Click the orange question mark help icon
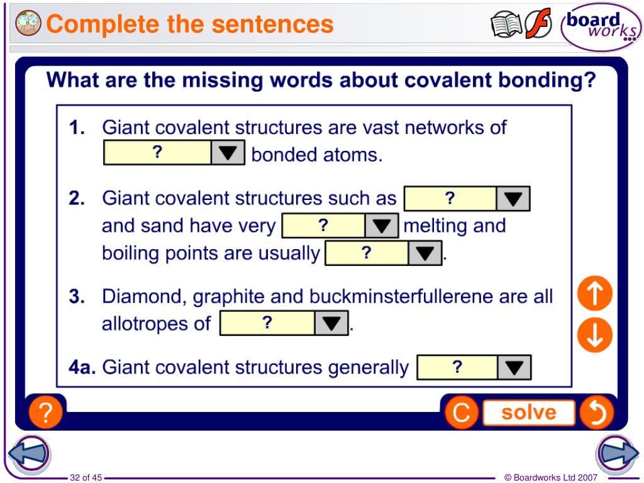Image resolution: width=644 pixels, height=483 pixels. click(45, 412)
